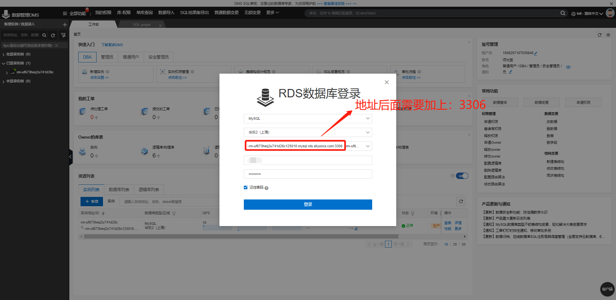Open workbench settings gear icon
Screen dimensions: 616x300
click(608, 35)
